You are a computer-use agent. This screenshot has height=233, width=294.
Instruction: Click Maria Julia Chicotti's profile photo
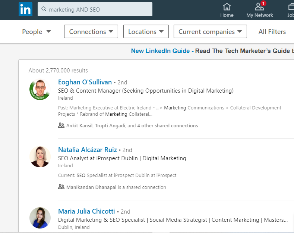pos(40,218)
